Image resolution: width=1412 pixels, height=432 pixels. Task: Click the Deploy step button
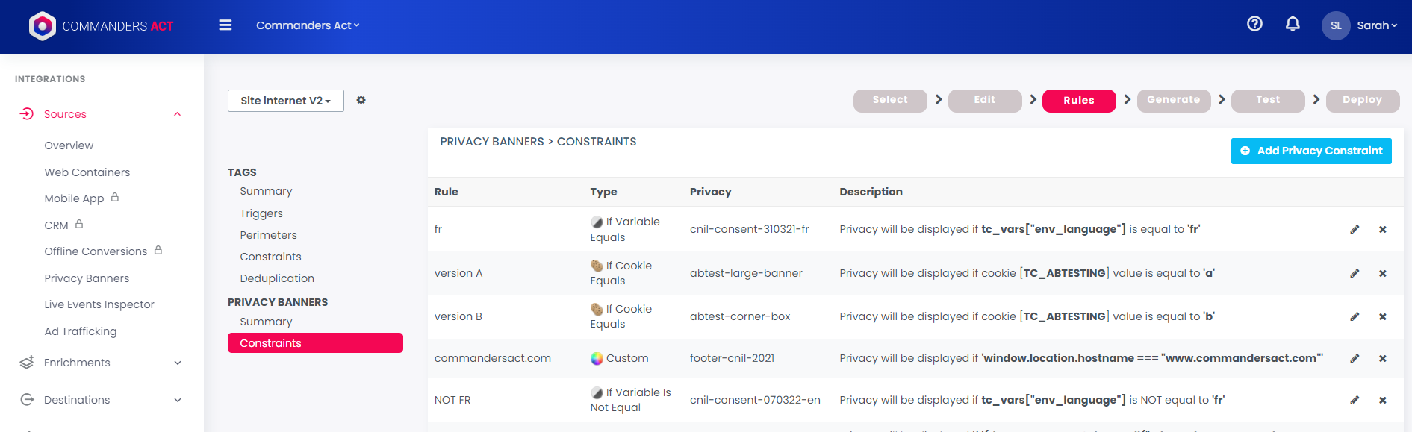coord(1362,100)
